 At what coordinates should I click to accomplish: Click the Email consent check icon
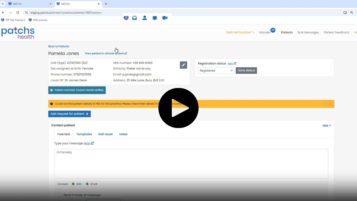(87, 184)
